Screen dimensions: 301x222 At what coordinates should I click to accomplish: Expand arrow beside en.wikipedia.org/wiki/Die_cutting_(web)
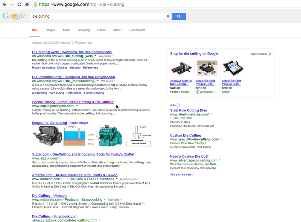point(95,56)
